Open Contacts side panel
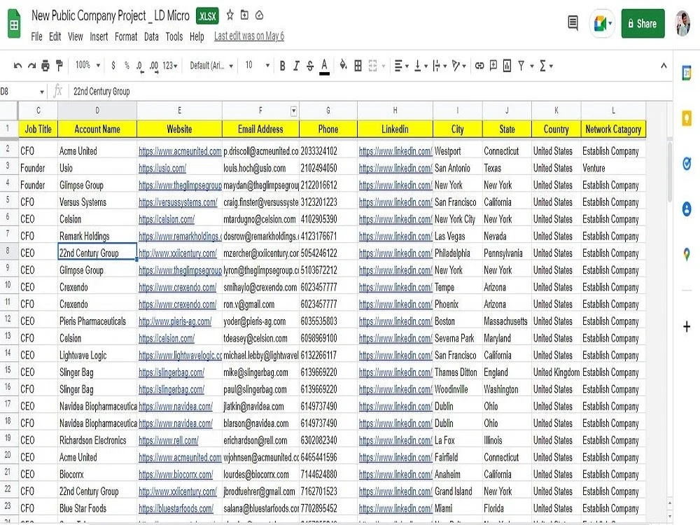The image size is (700, 525). (687, 209)
